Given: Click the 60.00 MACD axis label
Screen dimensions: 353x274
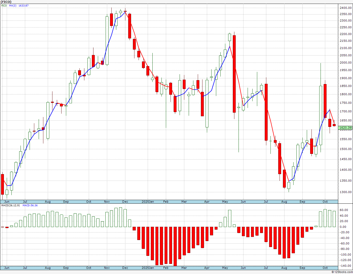Looking at the screenshot, I should click(343, 210).
